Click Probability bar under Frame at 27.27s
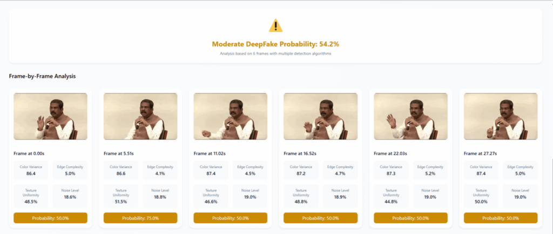Screen dimensions: 553x234 [501, 218]
